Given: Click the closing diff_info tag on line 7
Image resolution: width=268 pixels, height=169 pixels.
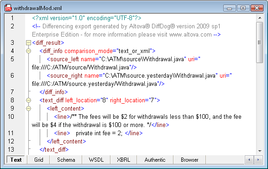Looking at the screenshot, I should coord(53,92).
